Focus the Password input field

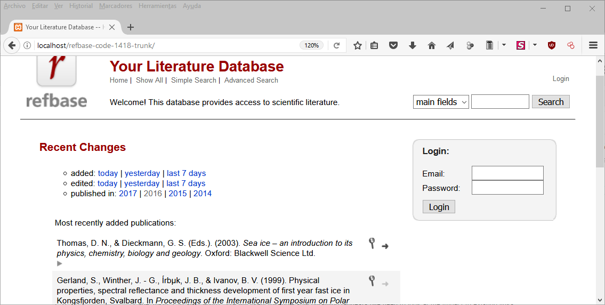pyautogui.click(x=507, y=188)
